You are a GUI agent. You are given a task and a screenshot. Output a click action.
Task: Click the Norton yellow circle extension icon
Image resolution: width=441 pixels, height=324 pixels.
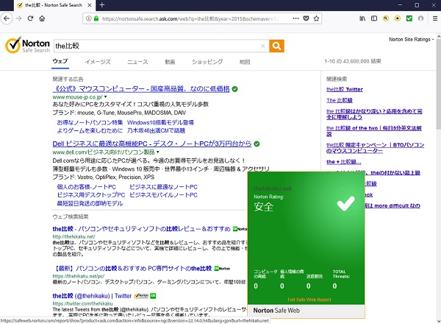(398, 18)
